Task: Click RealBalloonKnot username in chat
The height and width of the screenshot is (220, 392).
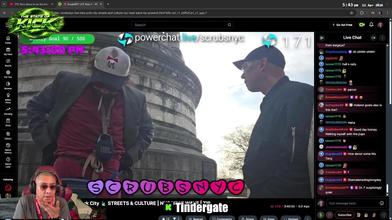Action: 337,130
